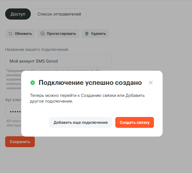
Task: Click the hint text below connection name field
Action: tap(14, 79)
